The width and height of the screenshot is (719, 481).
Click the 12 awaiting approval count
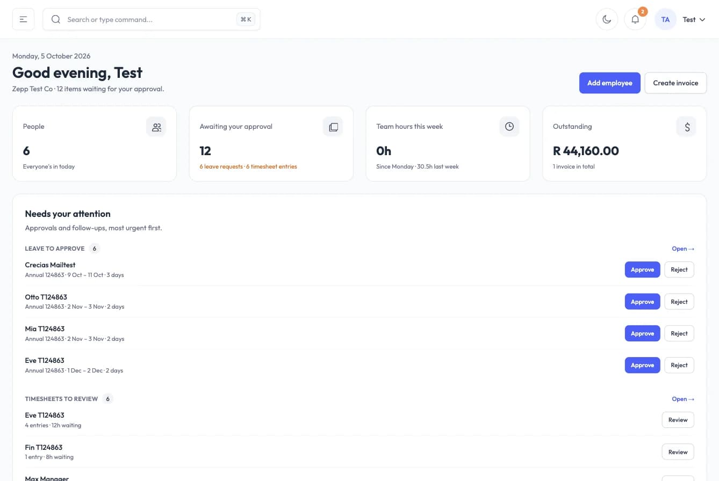tap(205, 151)
